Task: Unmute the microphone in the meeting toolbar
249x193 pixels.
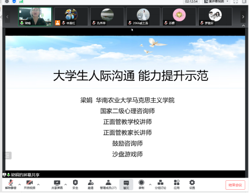Action: pos(11,184)
